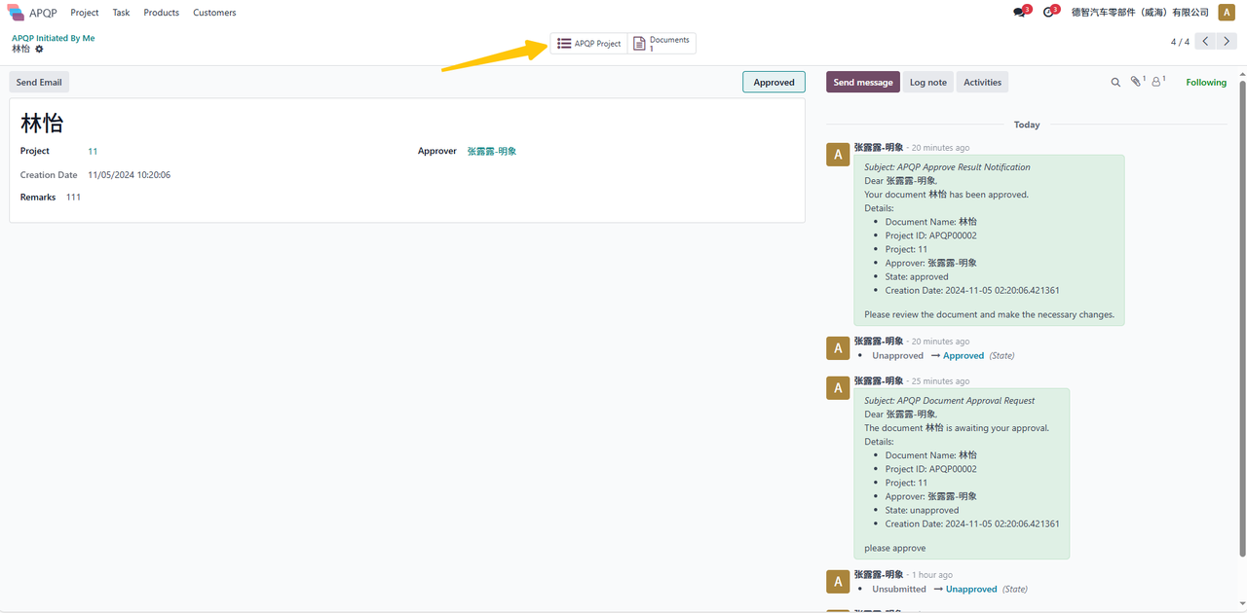Follow the APQP Initiated By Me breadcrumb
This screenshot has width=1247, height=613.
pos(54,38)
